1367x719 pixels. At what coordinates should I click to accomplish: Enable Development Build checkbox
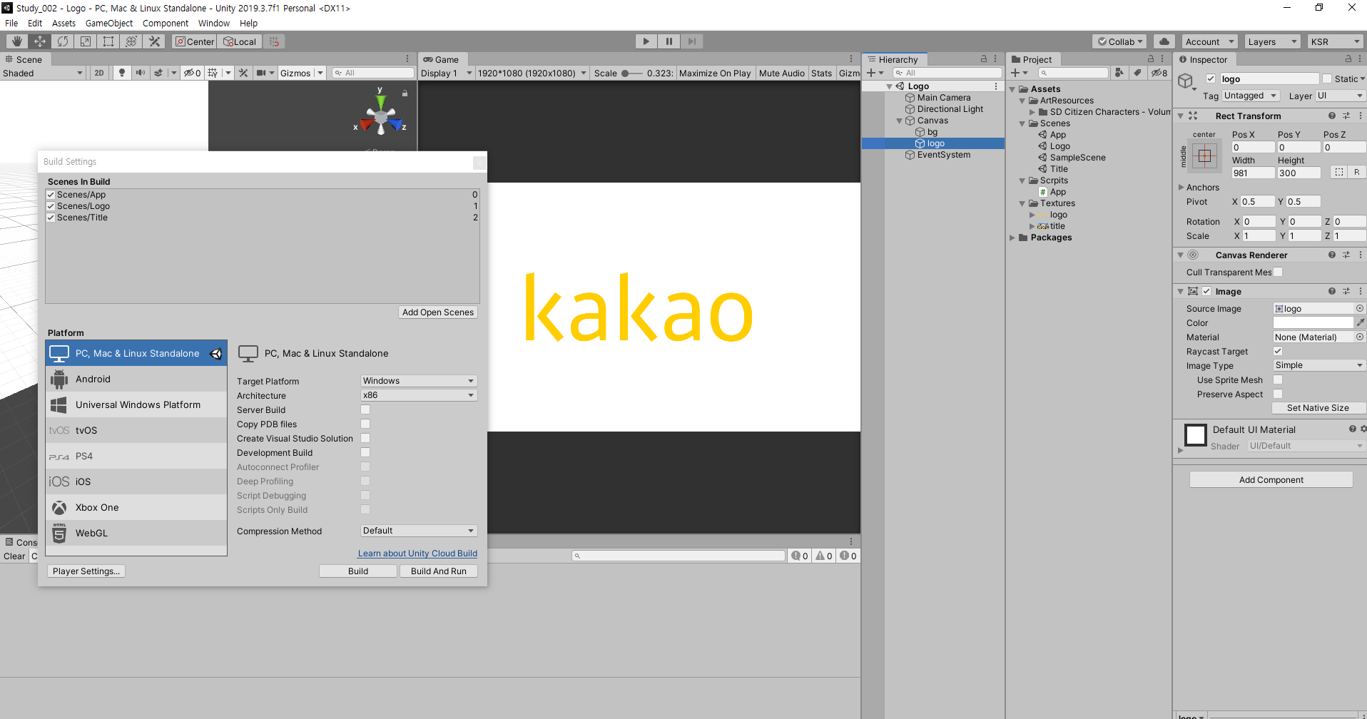point(365,452)
